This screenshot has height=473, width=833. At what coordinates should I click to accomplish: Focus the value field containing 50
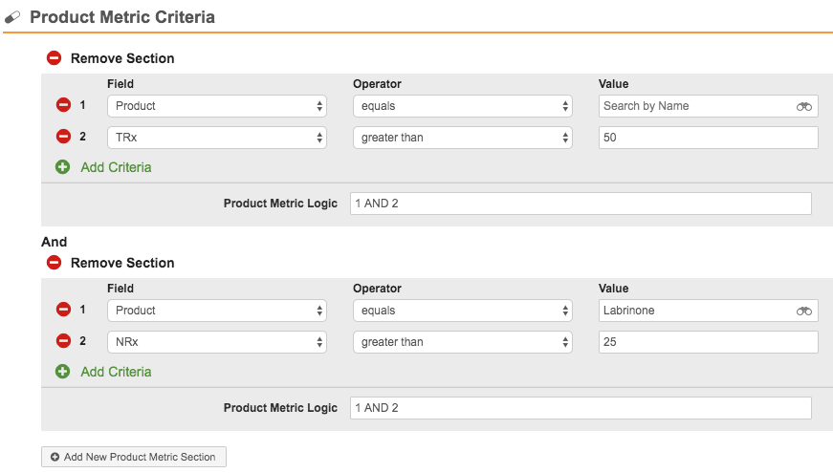[x=708, y=138]
